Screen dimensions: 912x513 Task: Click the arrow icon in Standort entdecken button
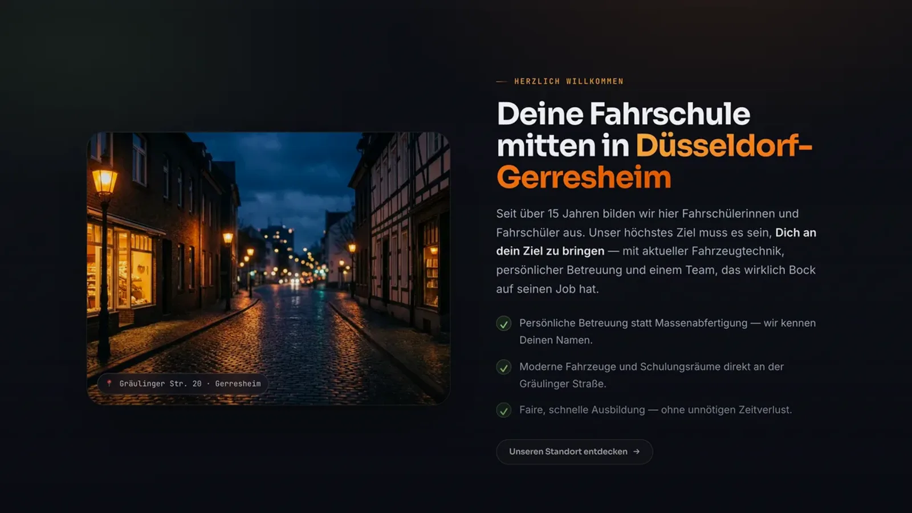point(636,451)
